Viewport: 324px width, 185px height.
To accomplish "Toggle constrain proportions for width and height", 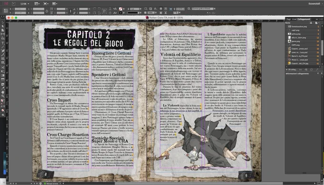I will (47, 11).
